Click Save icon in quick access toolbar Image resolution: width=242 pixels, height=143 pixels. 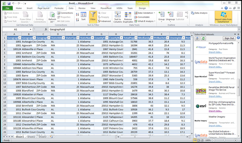[9, 3]
